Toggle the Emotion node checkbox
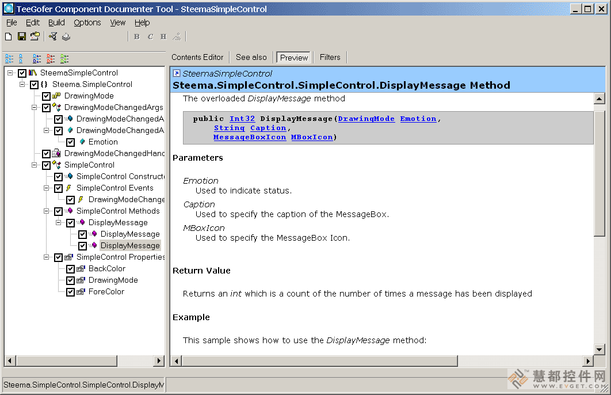The height and width of the screenshot is (395, 611). click(x=71, y=142)
